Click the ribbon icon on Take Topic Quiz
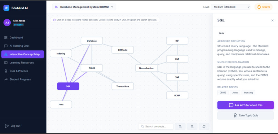Screen dimensions: 278x134 (x=235, y=115)
